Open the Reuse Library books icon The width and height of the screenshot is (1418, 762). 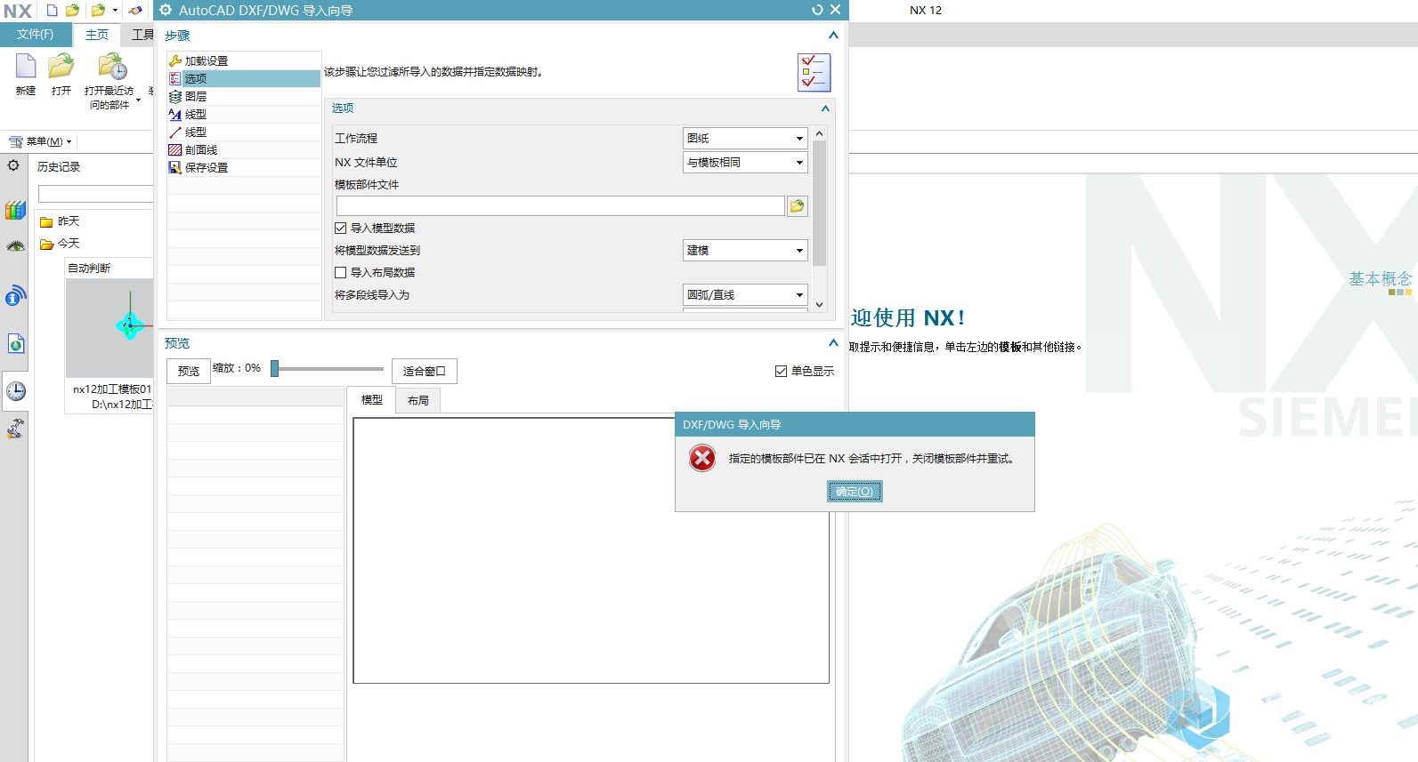(15, 210)
